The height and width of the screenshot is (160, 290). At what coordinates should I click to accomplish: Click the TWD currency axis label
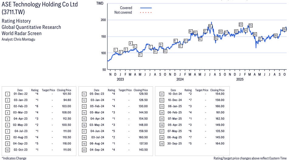[100, 3]
